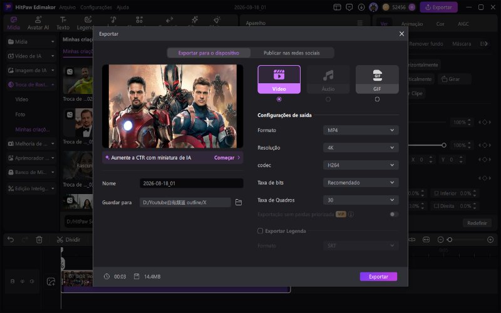
Task: Click the lossless export info icon
Action: [x=351, y=214]
